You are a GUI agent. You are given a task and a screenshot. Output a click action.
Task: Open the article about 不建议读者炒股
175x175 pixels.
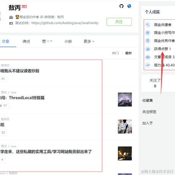20,71
